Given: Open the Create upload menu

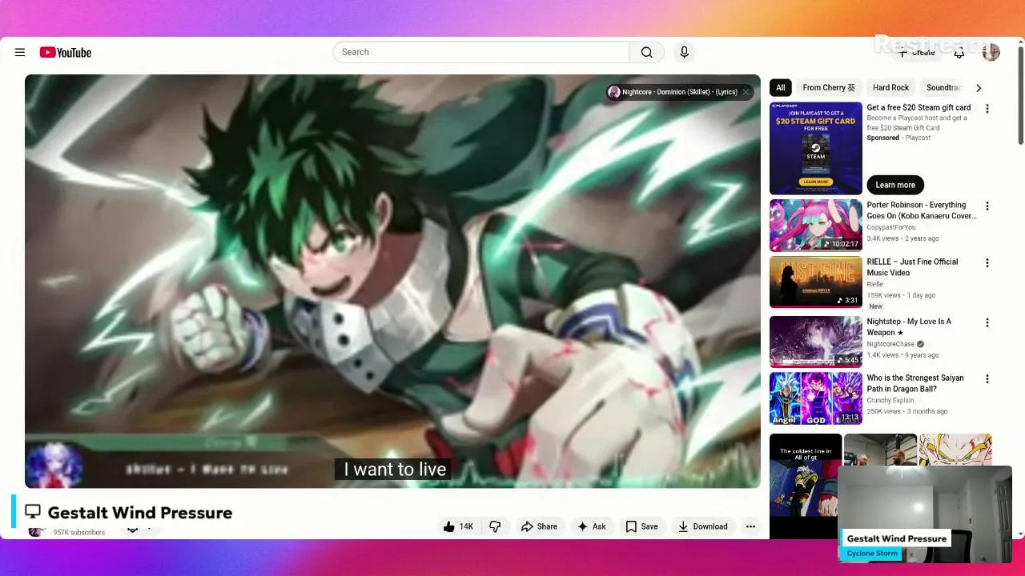Looking at the screenshot, I should click(916, 52).
